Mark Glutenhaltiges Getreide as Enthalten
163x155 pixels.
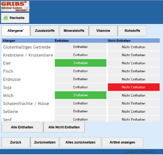click(x=81, y=47)
